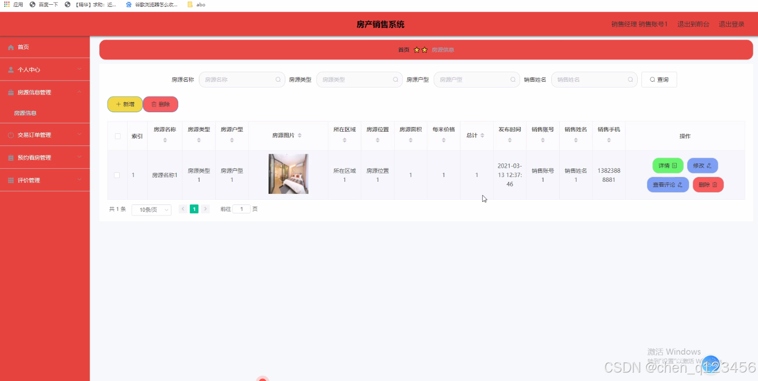Click the 查询 search button

[659, 79]
